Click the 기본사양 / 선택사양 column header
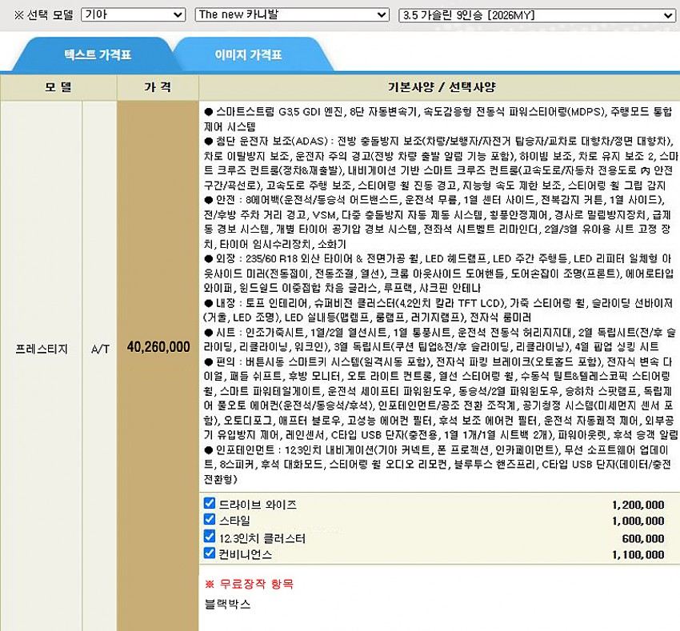This screenshot has width=680, height=631. [x=438, y=86]
